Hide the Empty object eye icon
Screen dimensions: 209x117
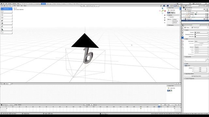[x=206, y=11]
